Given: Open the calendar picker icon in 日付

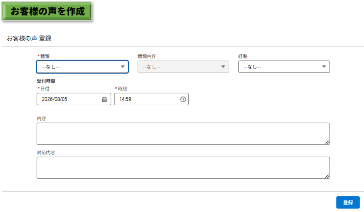Looking at the screenshot, I should [x=104, y=99].
